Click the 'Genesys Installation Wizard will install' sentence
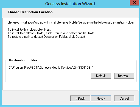The height and width of the screenshot is (107, 140). click(71, 22)
